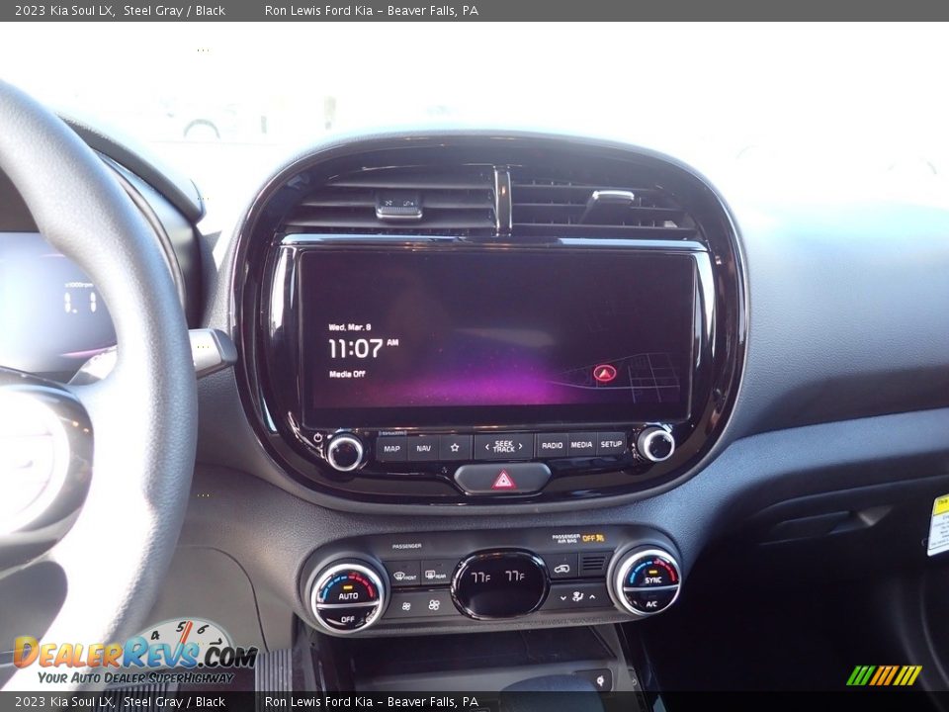
Task: Toggle the rear window defrost button
Action: 436,575
